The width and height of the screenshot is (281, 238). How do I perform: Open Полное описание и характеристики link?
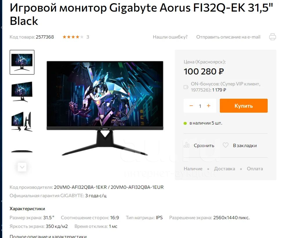click(48, 236)
